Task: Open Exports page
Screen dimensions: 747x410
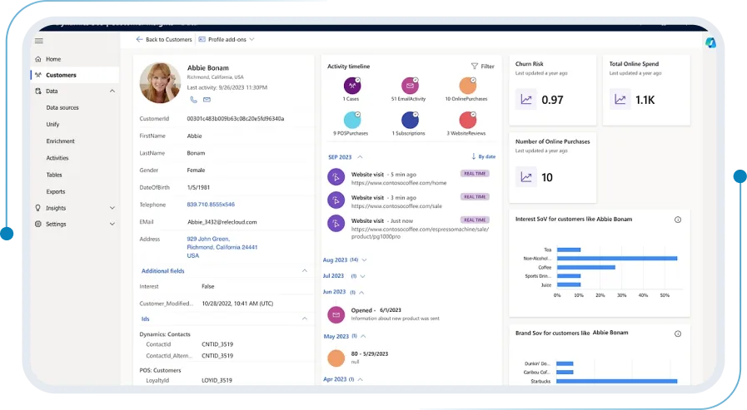Action: [56, 191]
